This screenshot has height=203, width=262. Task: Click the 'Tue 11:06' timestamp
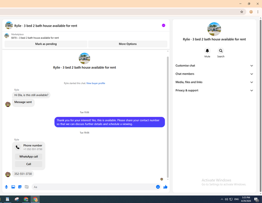pyautogui.click(x=84, y=112)
